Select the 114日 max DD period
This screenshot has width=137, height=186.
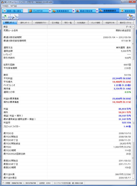pos(128,150)
